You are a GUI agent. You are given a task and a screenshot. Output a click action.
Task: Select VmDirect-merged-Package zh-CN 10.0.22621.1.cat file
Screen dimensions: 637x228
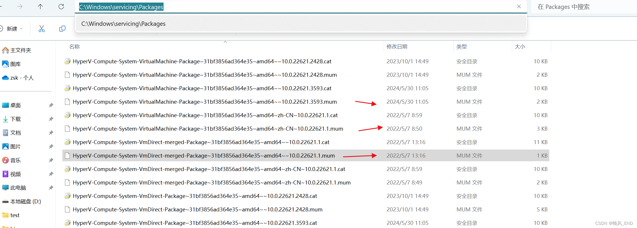tap(306, 169)
